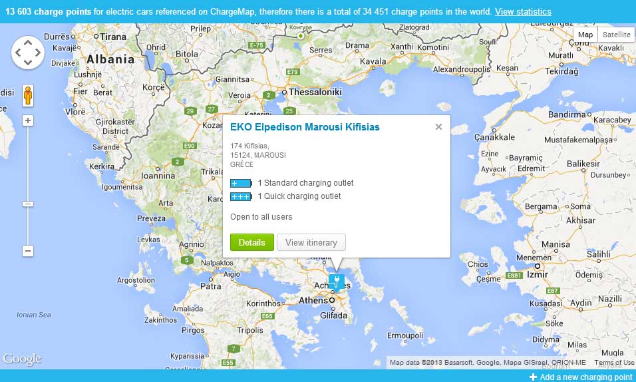Screen dimensions: 636x382
Task: Click the standard charging outlet battery icon
Action: pyautogui.click(x=241, y=183)
